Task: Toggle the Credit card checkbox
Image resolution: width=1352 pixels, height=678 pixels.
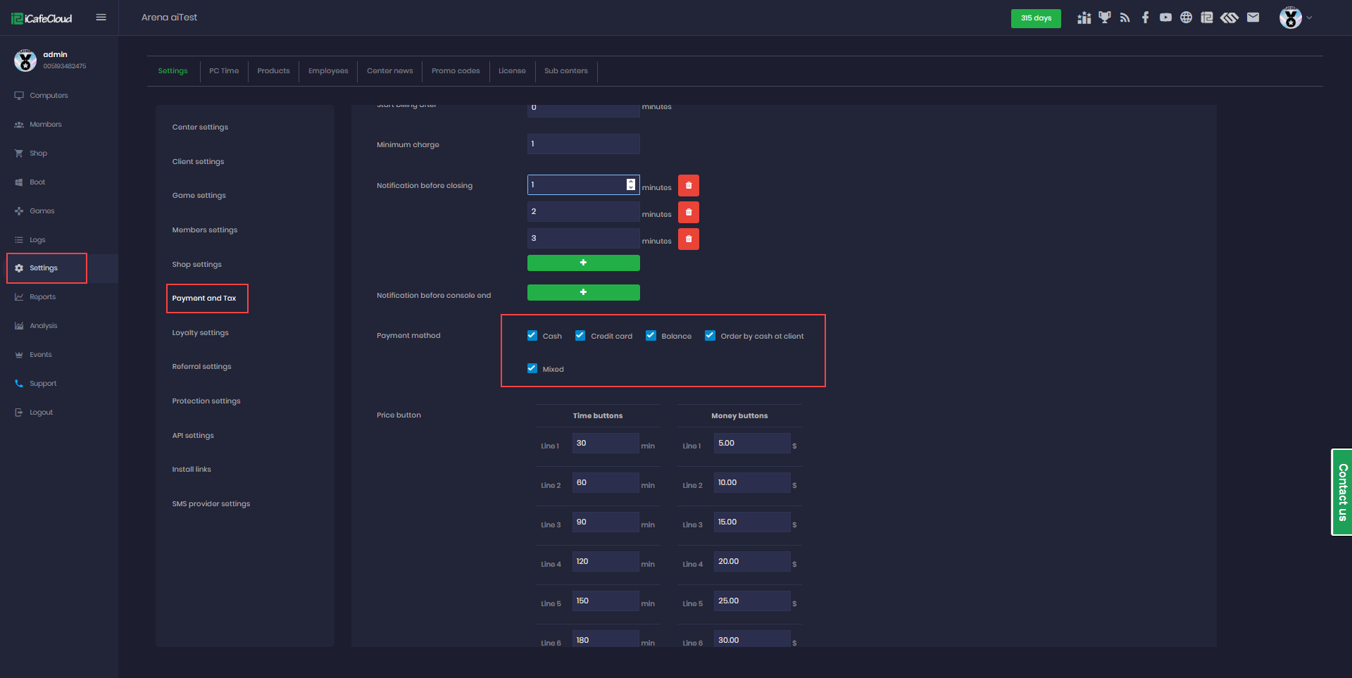Action: [580, 336]
